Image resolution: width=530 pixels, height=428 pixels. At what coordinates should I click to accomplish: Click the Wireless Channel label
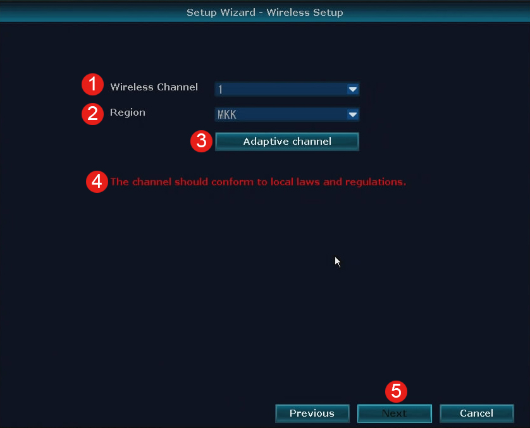154,87
